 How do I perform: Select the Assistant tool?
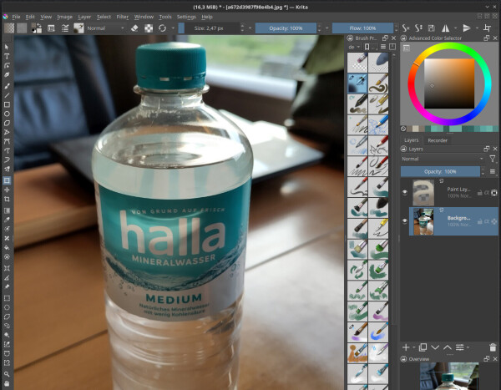tap(7, 268)
